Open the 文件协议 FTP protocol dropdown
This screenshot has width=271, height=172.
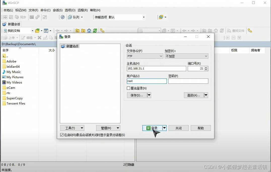[145, 56]
